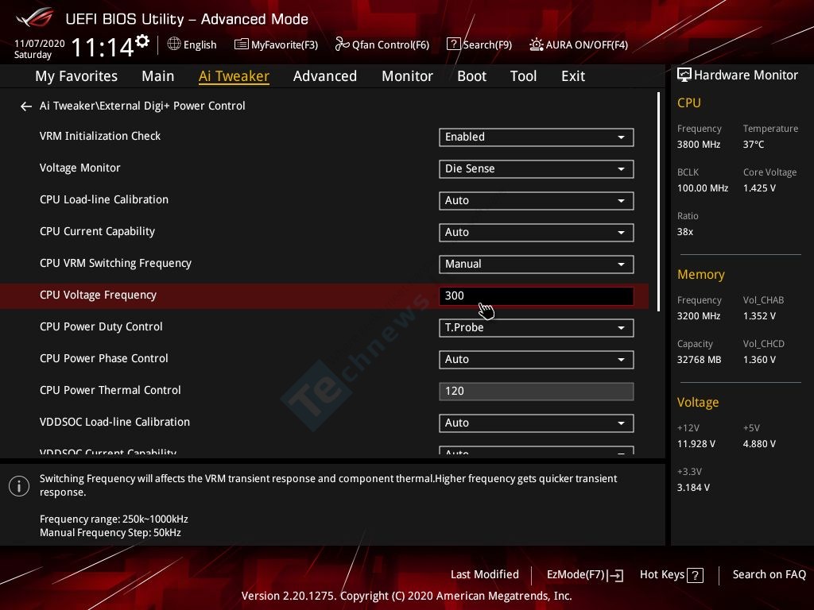The height and width of the screenshot is (610, 814).
Task: Click Vol_CHCD value 1.360 V
Action: click(759, 360)
